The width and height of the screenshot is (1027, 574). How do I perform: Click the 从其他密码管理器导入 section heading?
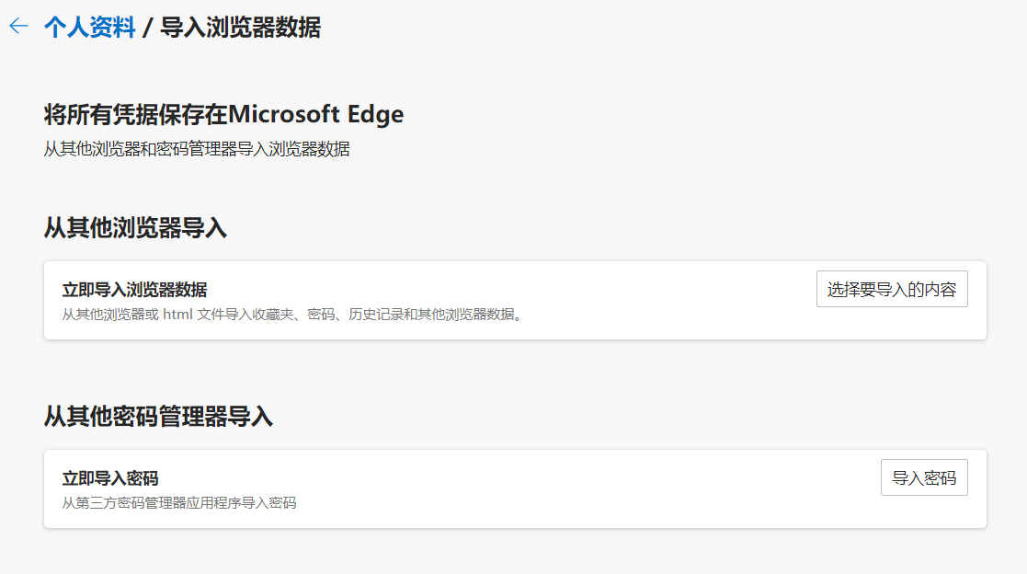click(158, 416)
